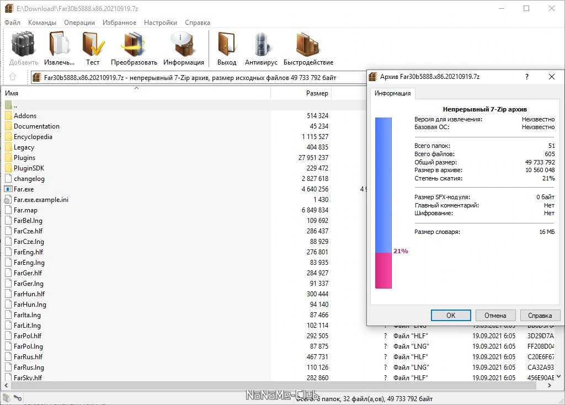Viewport: 565px width, 405px height.
Task: Click the Far.exe.example.ini settings file icon
Action: tap(8, 200)
